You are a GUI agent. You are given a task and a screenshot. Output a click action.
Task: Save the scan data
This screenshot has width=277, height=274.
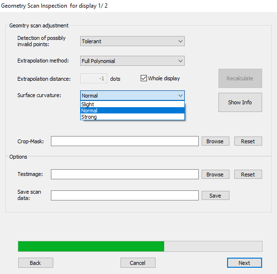[x=216, y=196]
